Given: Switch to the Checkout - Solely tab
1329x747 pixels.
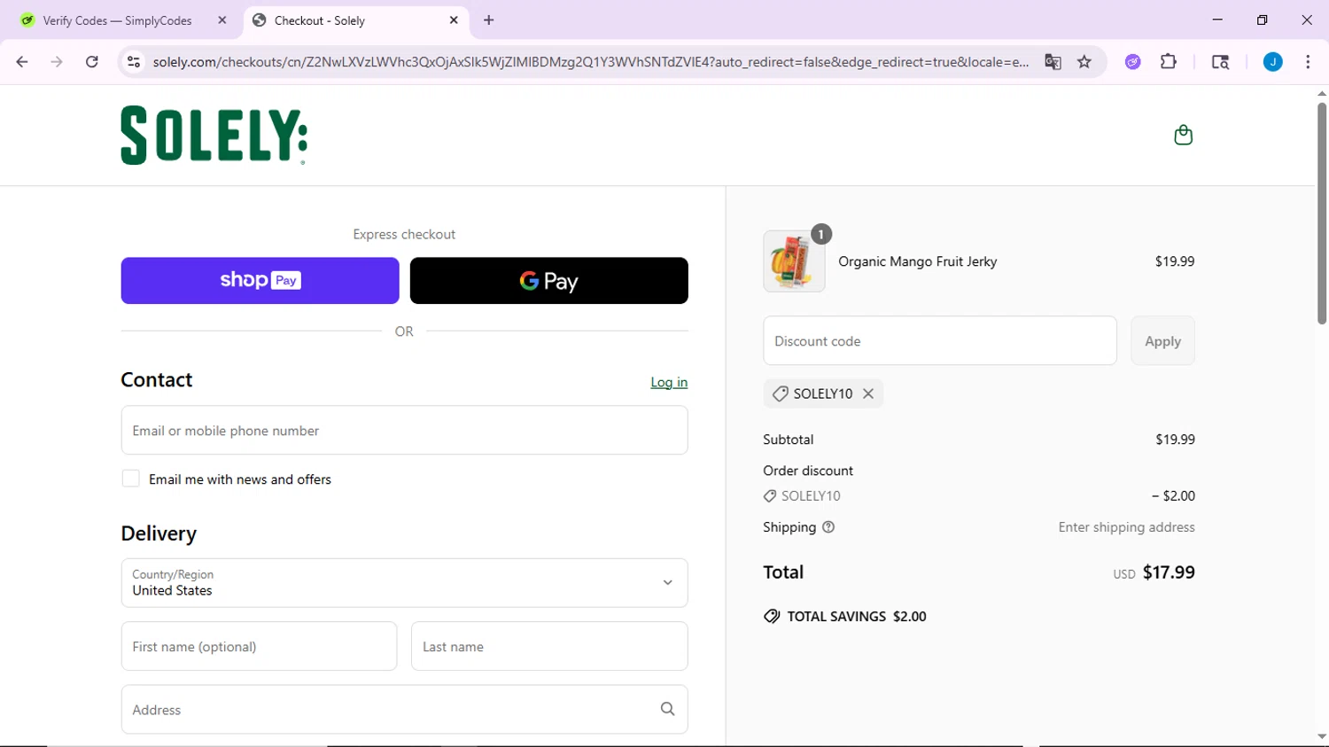Looking at the screenshot, I should 354,20.
